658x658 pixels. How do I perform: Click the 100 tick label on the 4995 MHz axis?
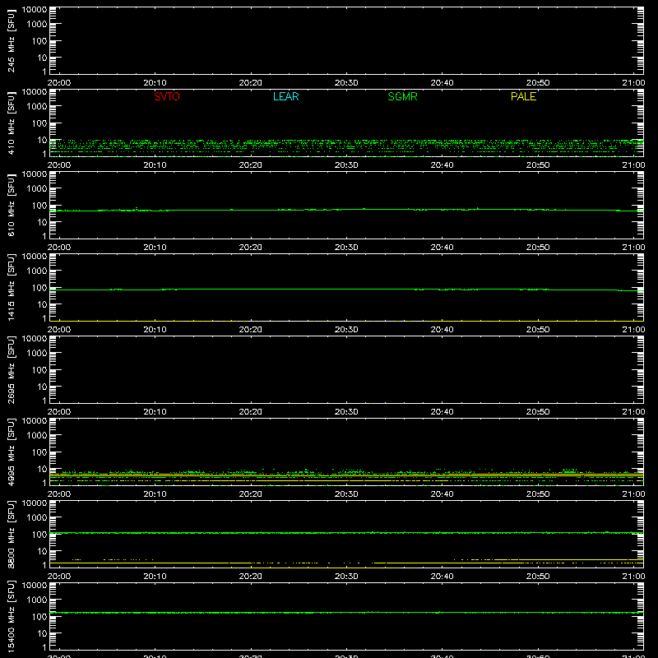[39, 452]
